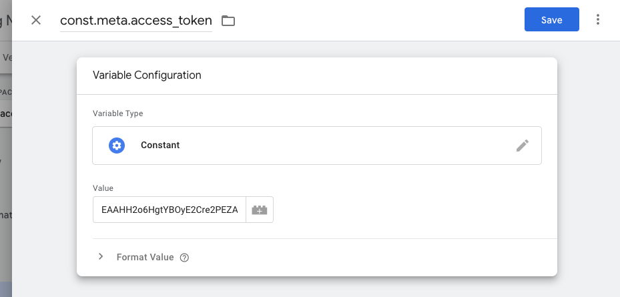
Task: Click the partially hidden tab in the left background
Action: [x=5, y=57]
